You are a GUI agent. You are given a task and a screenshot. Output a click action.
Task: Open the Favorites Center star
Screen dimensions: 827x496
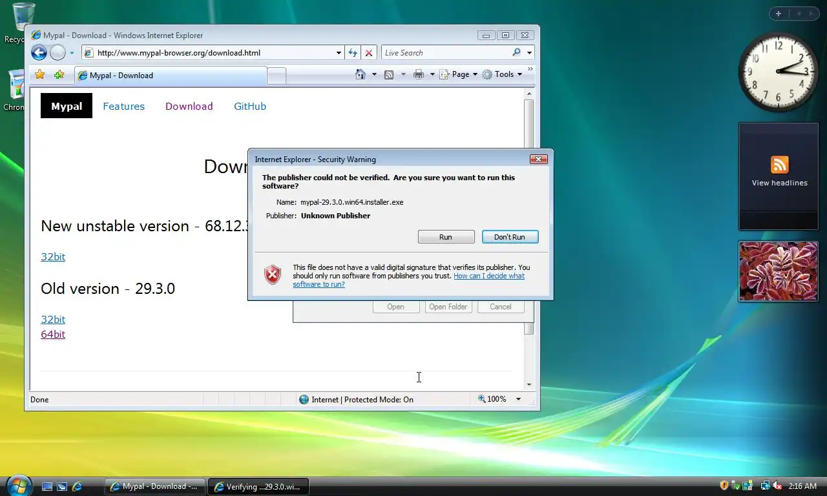coord(39,75)
